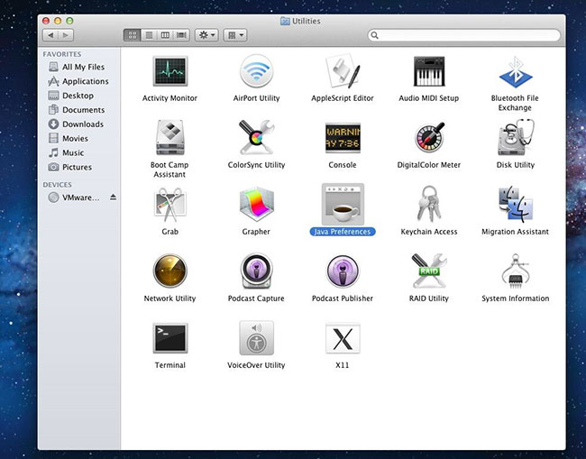This screenshot has height=459, width=586.
Task: Click the ColorSync Utility icon
Action: point(256,138)
